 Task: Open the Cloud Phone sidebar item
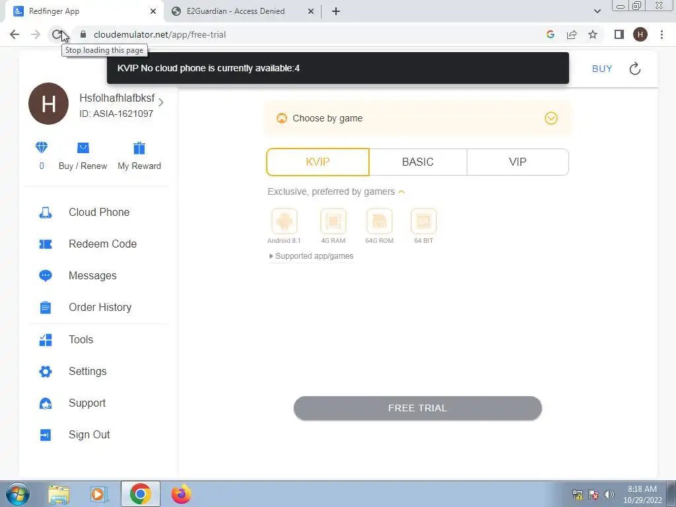point(98,212)
